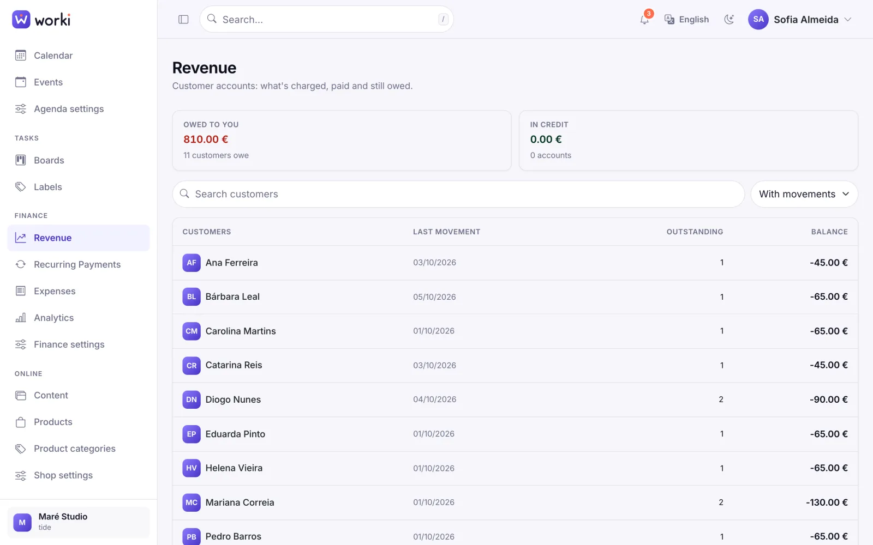
Task: Toggle dark mode moon icon
Action: click(729, 20)
